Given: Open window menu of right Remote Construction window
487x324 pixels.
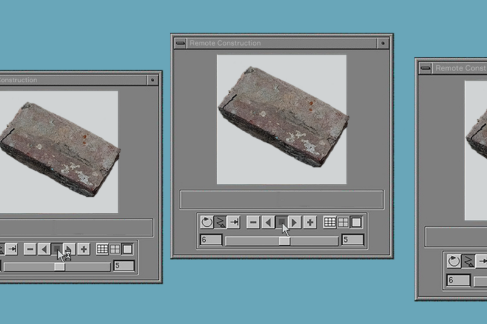Looking at the screenshot, I should [425, 68].
